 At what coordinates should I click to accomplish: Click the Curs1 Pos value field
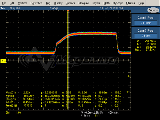point(146,23)
